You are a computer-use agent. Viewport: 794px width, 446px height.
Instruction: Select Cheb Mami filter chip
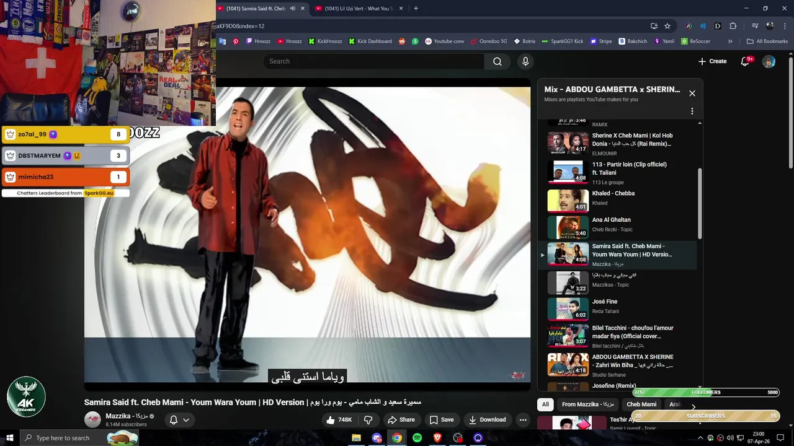(641, 404)
